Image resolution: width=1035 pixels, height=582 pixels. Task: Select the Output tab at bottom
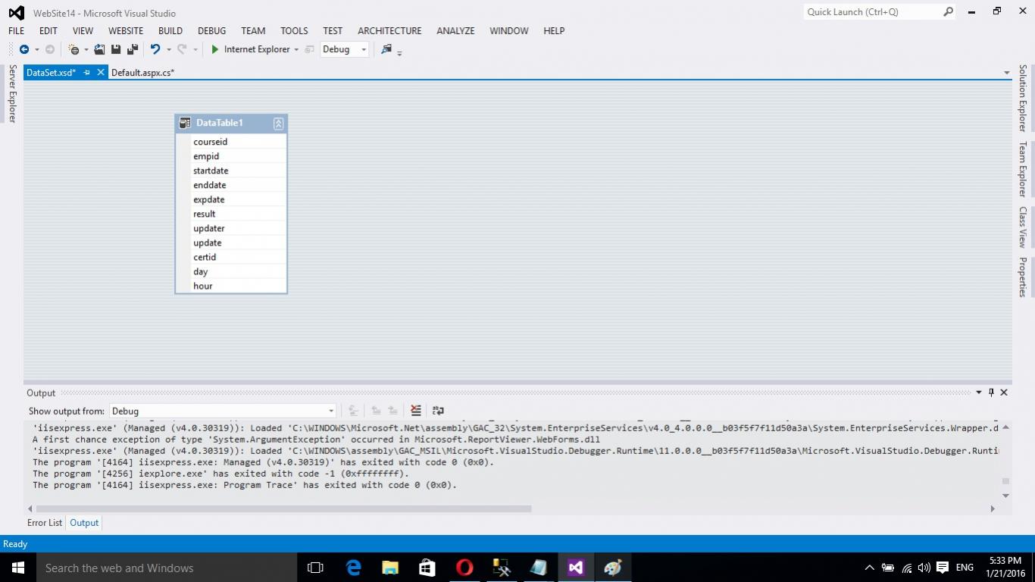click(x=84, y=523)
